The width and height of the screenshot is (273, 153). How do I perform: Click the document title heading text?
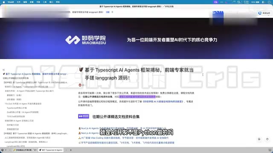pyautogui.click(x=139, y=74)
